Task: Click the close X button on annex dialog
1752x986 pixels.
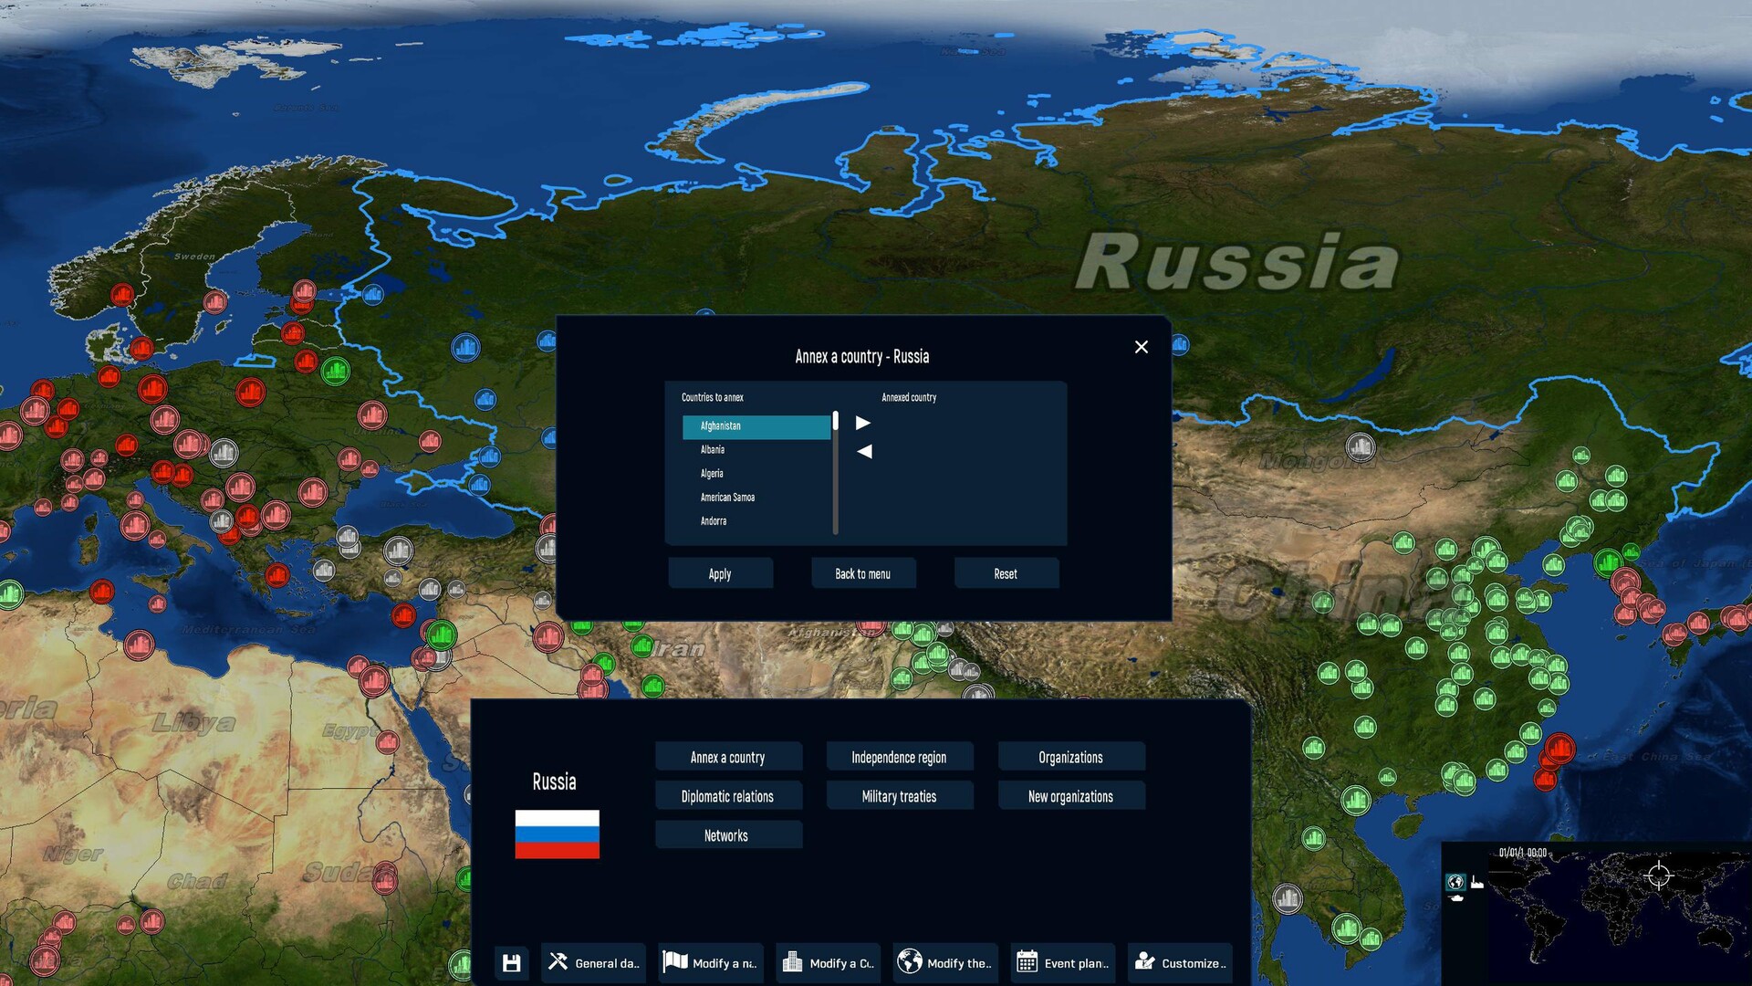Action: pyautogui.click(x=1140, y=347)
